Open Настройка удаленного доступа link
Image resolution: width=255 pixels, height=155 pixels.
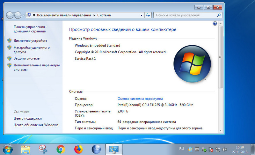coord(32,50)
